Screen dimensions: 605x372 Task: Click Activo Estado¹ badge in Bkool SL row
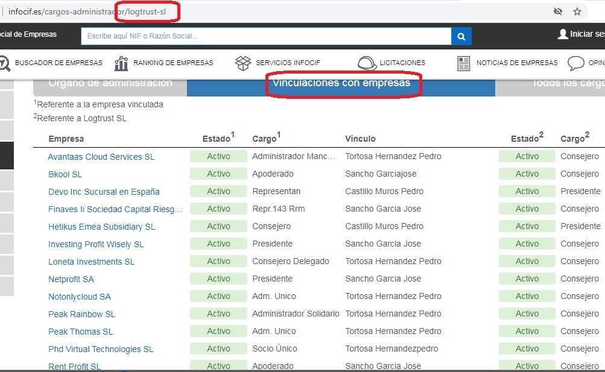point(218,174)
